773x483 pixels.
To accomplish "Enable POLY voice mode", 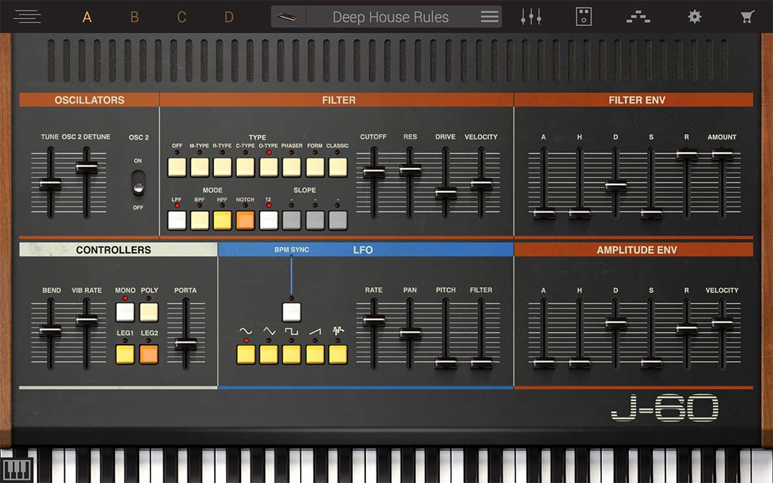I will point(149,312).
